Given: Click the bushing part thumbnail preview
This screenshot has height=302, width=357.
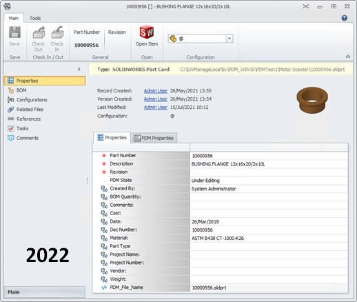Looking at the screenshot, I should tap(312, 100).
